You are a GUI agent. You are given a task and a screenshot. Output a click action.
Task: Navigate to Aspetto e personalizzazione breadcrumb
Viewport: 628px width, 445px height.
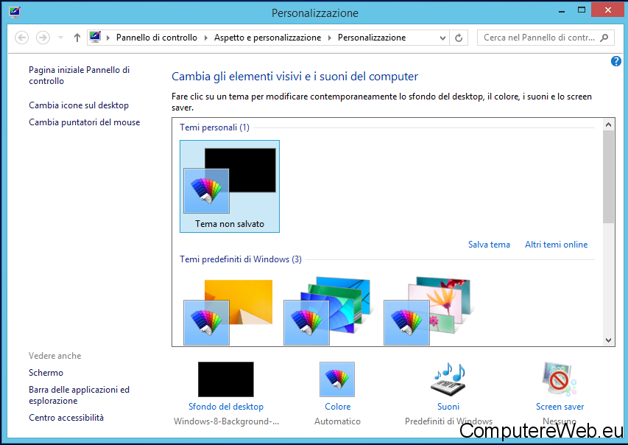(x=267, y=38)
